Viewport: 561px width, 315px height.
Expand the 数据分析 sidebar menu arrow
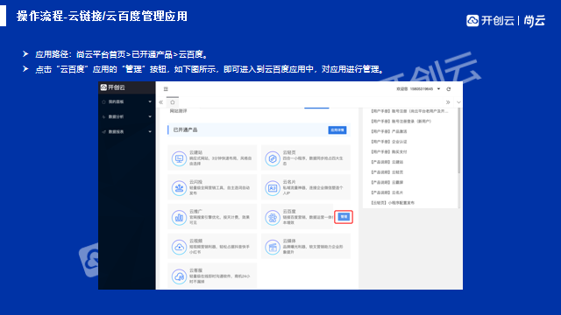[150, 116]
